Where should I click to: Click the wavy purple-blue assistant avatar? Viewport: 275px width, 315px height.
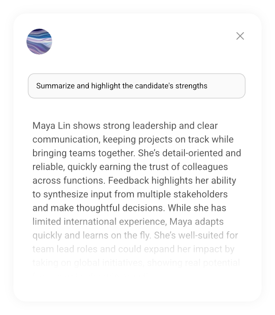pyautogui.click(x=39, y=42)
